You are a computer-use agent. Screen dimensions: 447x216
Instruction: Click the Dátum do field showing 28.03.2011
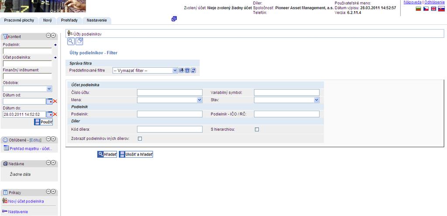click(x=24, y=114)
